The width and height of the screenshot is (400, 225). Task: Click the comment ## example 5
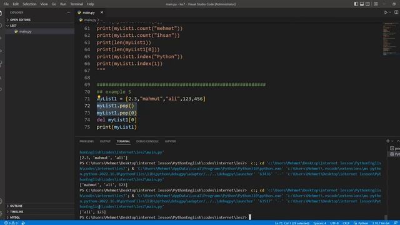point(114,92)
